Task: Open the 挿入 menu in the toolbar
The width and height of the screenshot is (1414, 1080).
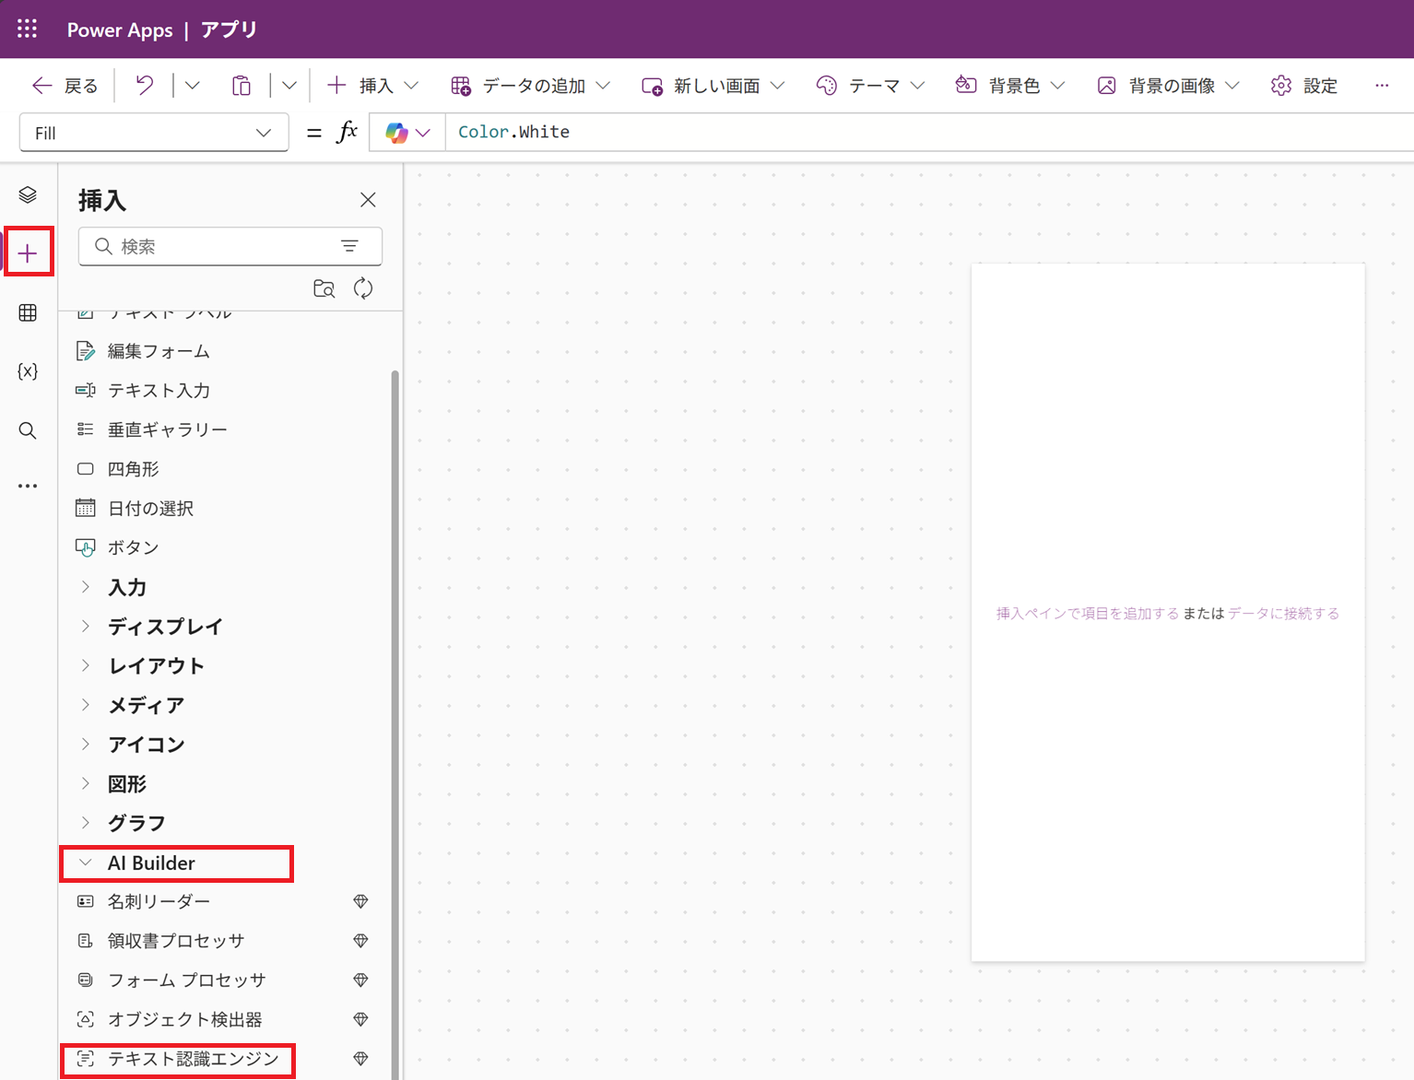Action: (372, 86)
